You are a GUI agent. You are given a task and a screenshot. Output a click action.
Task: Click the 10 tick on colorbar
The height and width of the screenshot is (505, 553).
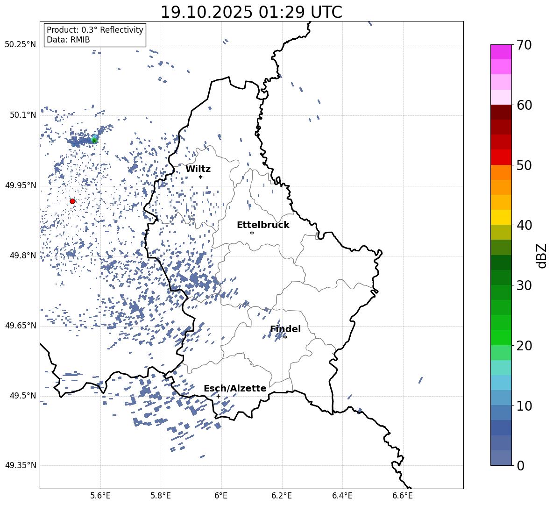pyautogui.click(x=524, y=405)
